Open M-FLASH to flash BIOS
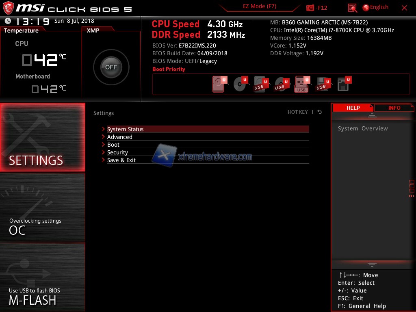 (x=43, y=277)
